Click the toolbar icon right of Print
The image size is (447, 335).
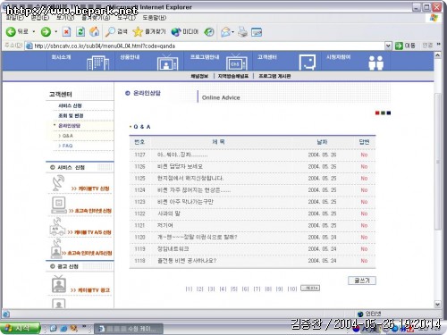pyautogui.click(x=257, y=32)
